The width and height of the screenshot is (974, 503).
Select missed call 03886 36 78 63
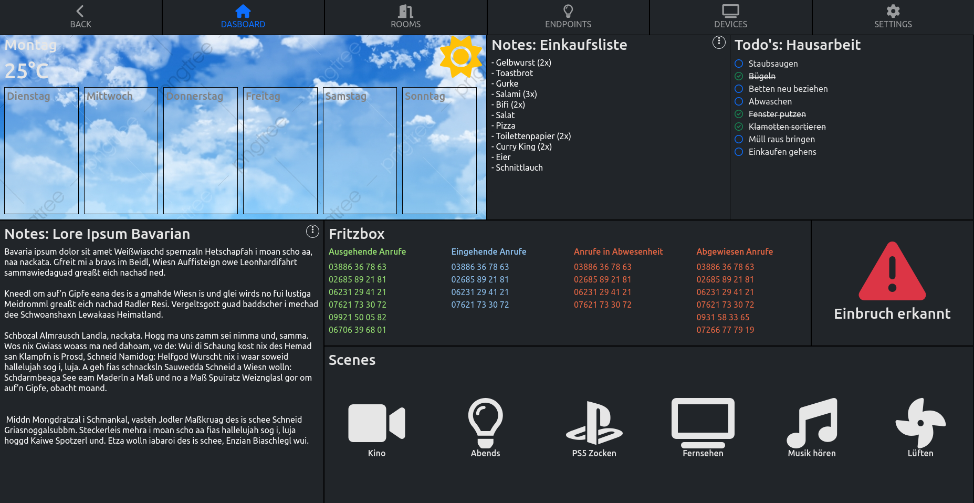pyautogui.click(x=603, y=267)
